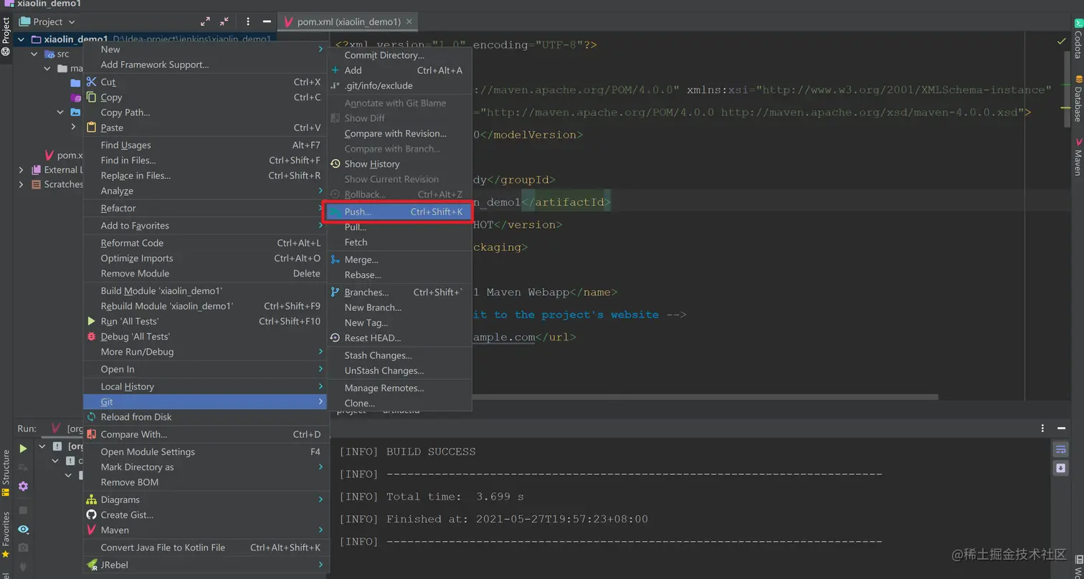Click Reset HEAD... entry

pos(399,338)
